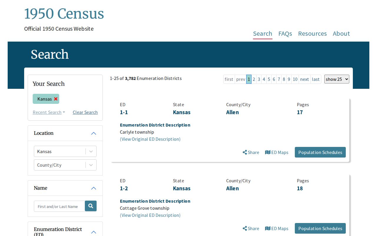This screenshot has height=236, width=377.
Task: Select the Cottage Grove township description text
Action: (145, 208)
